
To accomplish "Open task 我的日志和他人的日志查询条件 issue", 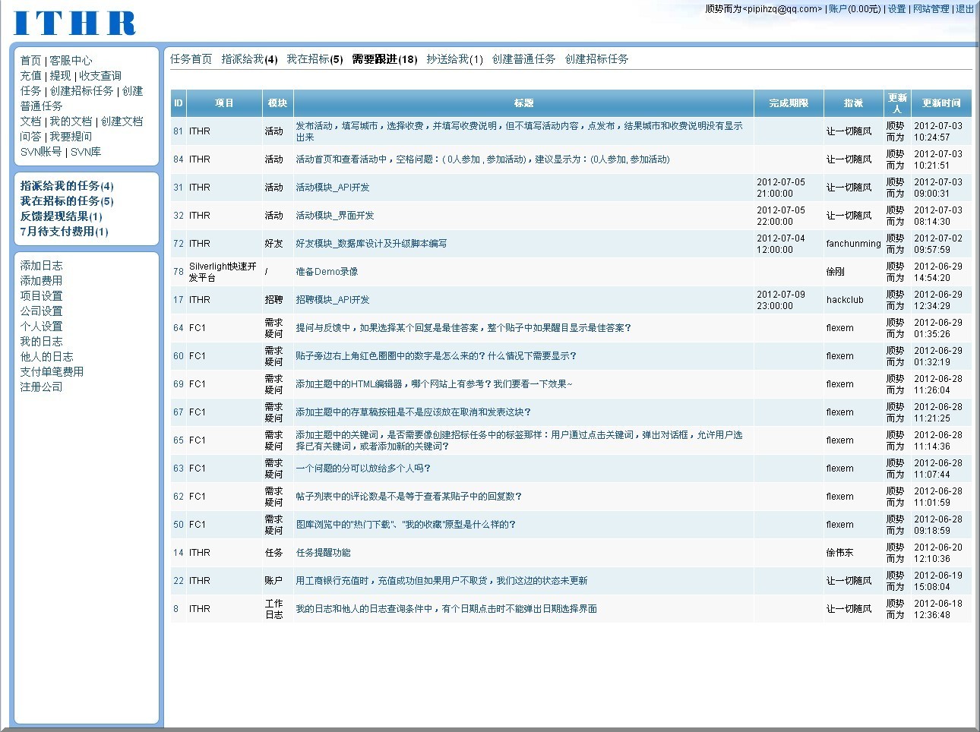I will pos(446,609).
